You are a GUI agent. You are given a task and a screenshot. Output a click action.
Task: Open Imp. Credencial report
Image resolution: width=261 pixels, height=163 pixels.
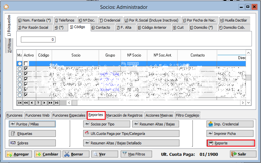tap(230, 124)
